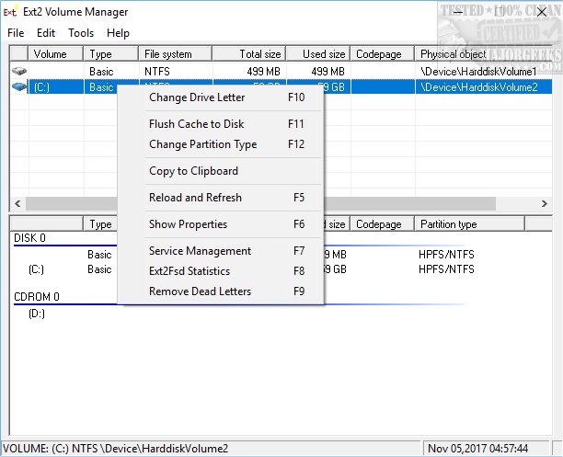The height and width of the screenshot is (457, 563).
Task: Select the \Device\HarddiskVolume2 cell
Action: (479, 86)
